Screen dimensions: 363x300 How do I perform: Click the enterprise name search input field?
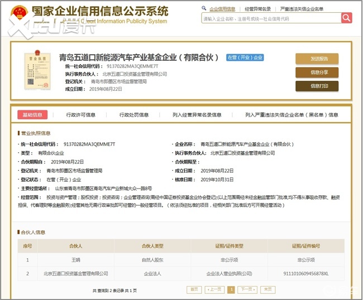[x=271, y=18]
